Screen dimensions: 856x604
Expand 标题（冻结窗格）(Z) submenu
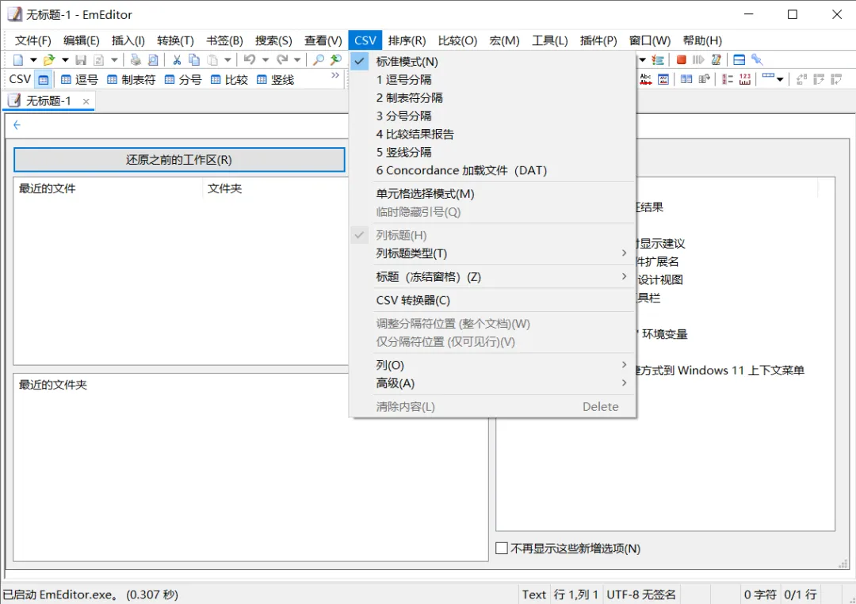pos(492,277)
